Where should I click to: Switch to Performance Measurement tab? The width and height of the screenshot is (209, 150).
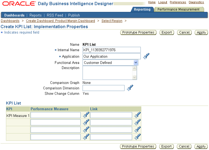coord(178,9)
